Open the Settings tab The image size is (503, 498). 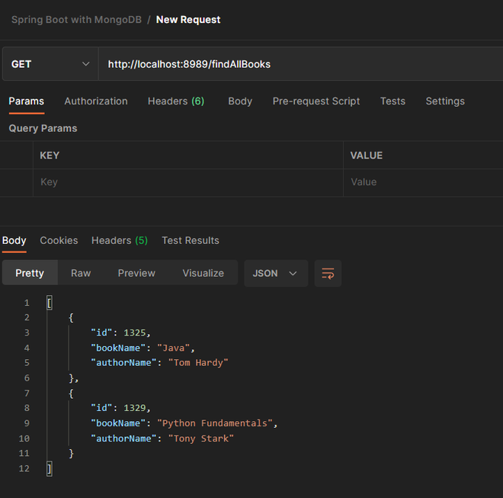click(445, 101)
